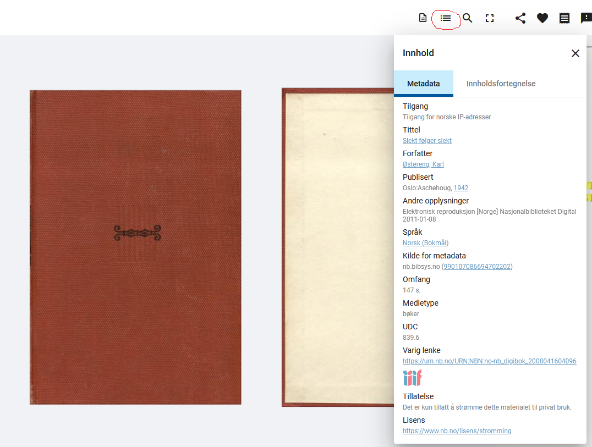Click the IIIF logo icon
Image resolution: width=592 pixels, height=447 pixels.
[x=412, y=378]
